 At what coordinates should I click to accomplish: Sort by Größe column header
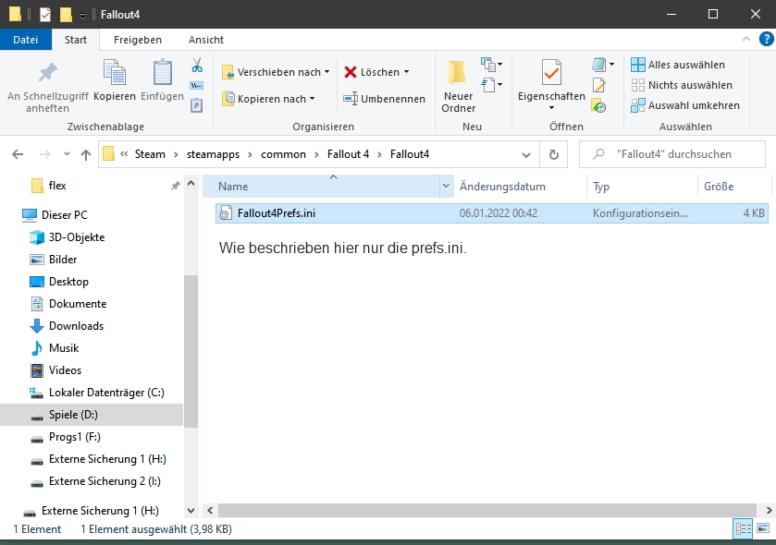click(733, 187)
